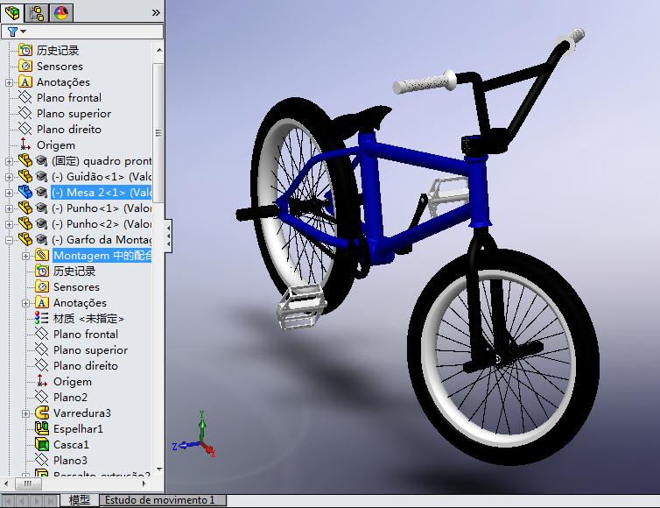
Task: Select the top-level Anotações folder icon
Action: click(25, 81)
